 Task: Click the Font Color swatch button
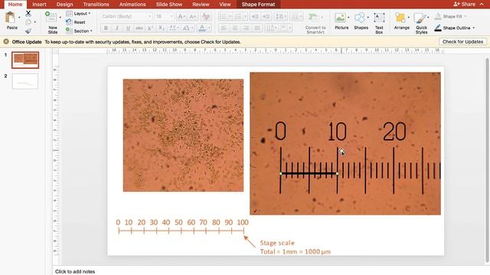pos(202,28)
